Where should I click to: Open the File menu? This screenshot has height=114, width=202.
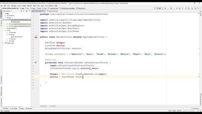pyautogui.click(x=2, y=6)
